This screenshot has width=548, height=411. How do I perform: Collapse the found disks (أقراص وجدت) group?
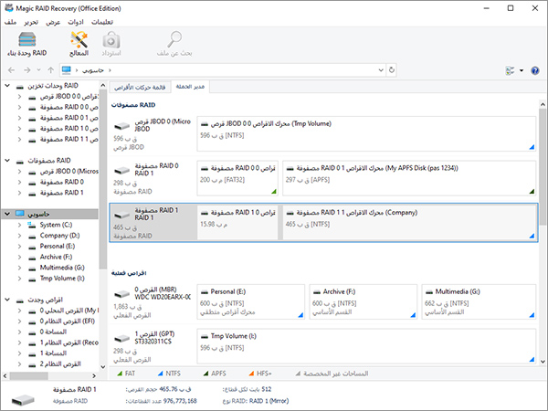7,300
